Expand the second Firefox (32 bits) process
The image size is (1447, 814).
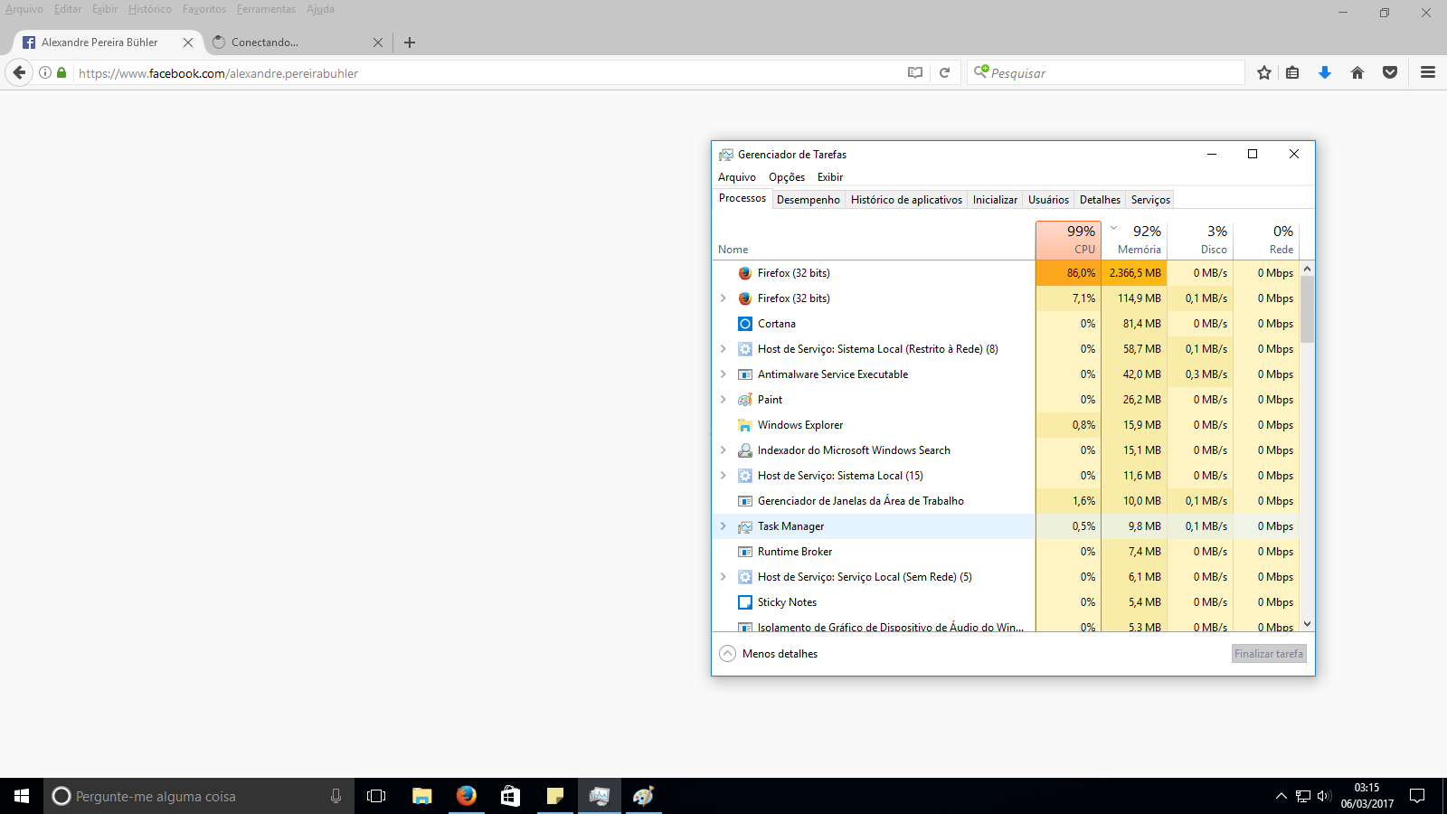723,298
